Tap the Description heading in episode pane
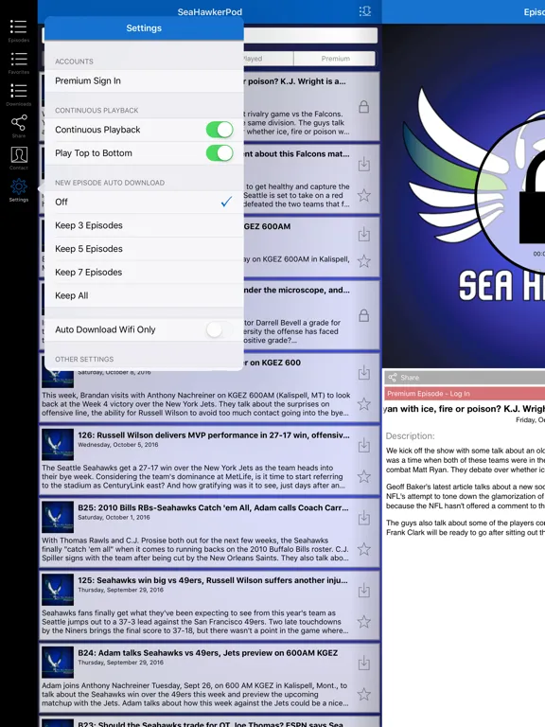 click(410, 435)
